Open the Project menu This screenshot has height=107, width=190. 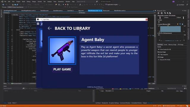point(18,1)
